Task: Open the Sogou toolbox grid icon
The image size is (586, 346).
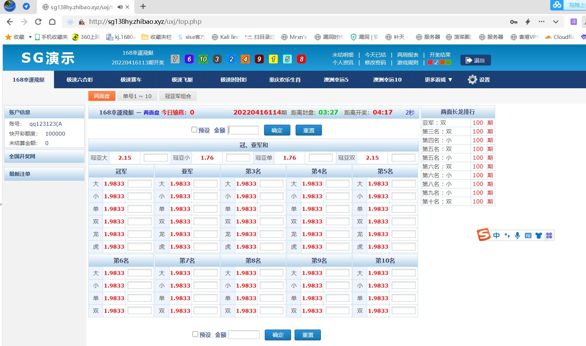Action: click(548, 235)
